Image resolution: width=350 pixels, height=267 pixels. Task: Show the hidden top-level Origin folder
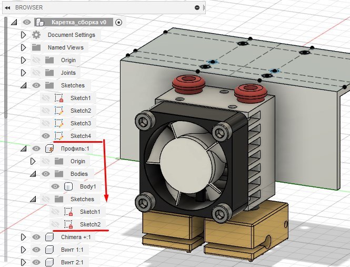[36, 60]
